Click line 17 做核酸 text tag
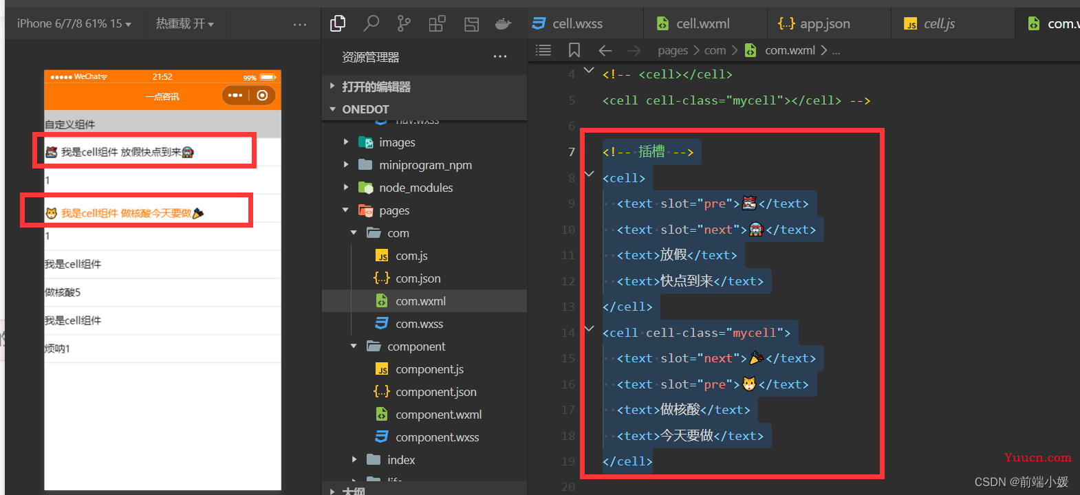This screenshot has width=1080, height=495. pos(684,410)
